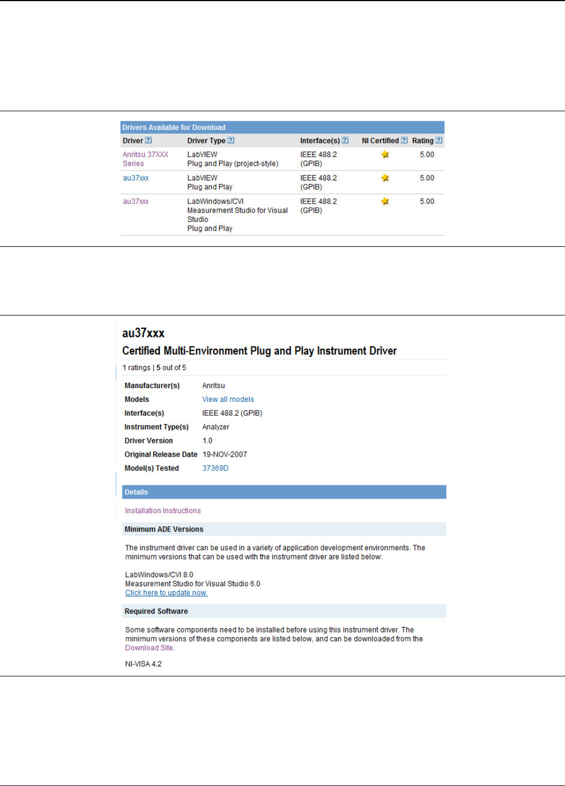The width and height of the screenshot is (565, 786).
Task: Click the au37xxx page title
Action: 143,333
